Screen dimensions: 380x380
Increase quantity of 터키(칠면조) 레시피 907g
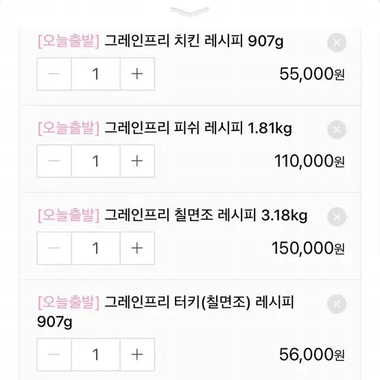[137, 355]
